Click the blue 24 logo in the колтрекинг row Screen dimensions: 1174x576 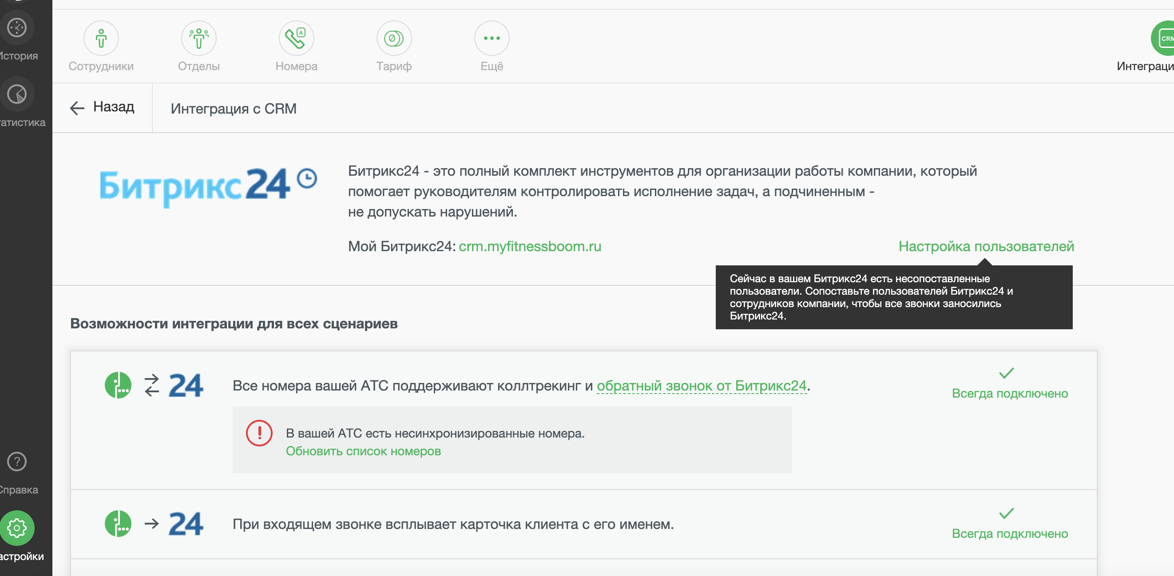[186, 386]
